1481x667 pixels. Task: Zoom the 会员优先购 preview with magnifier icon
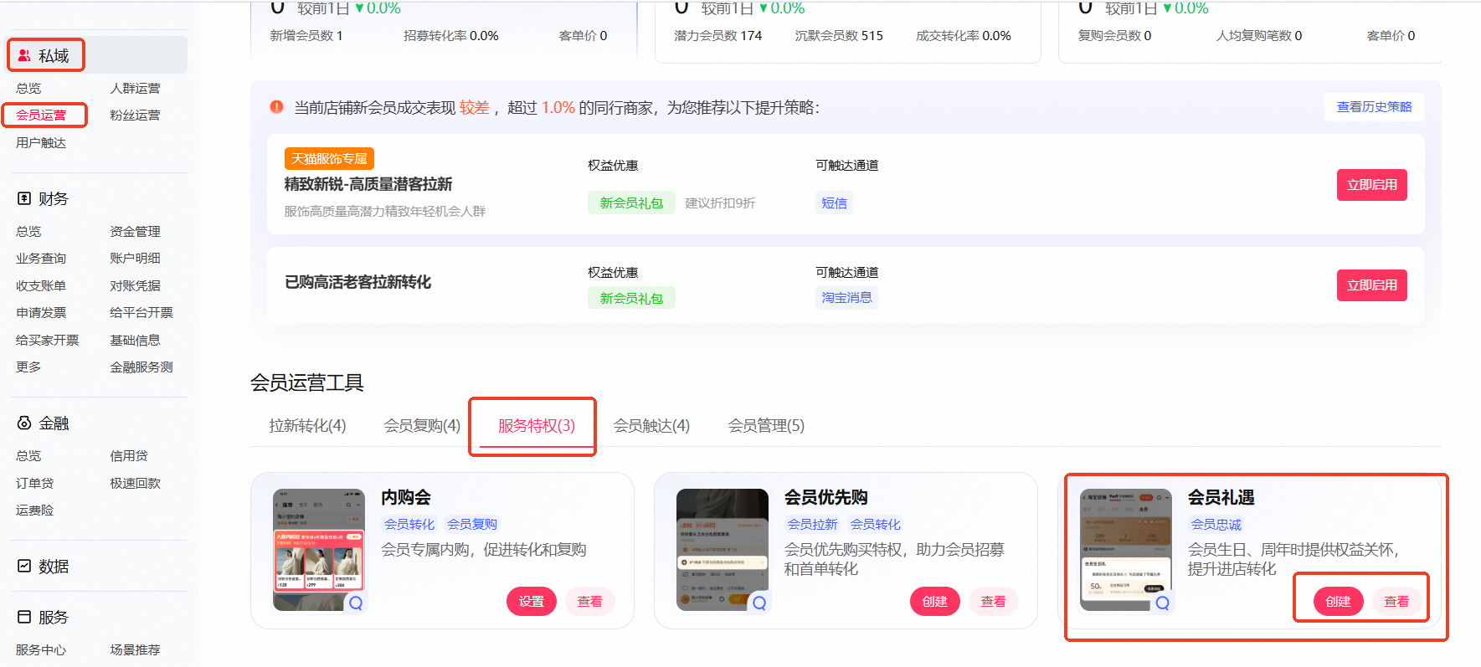click(x=759, y=603)
